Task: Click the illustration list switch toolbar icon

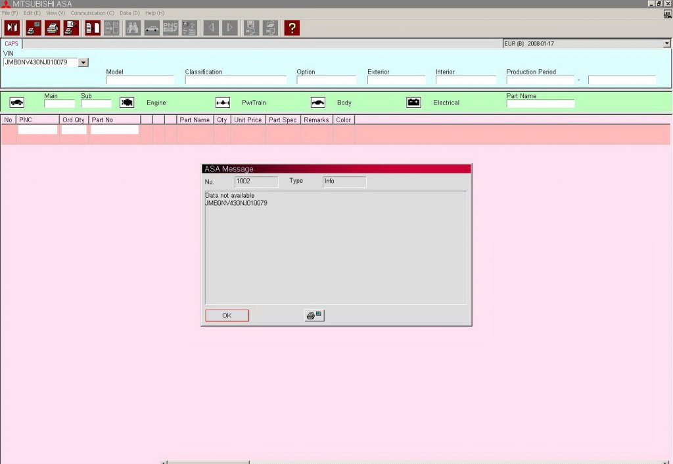Action: (x=189, y=28)
